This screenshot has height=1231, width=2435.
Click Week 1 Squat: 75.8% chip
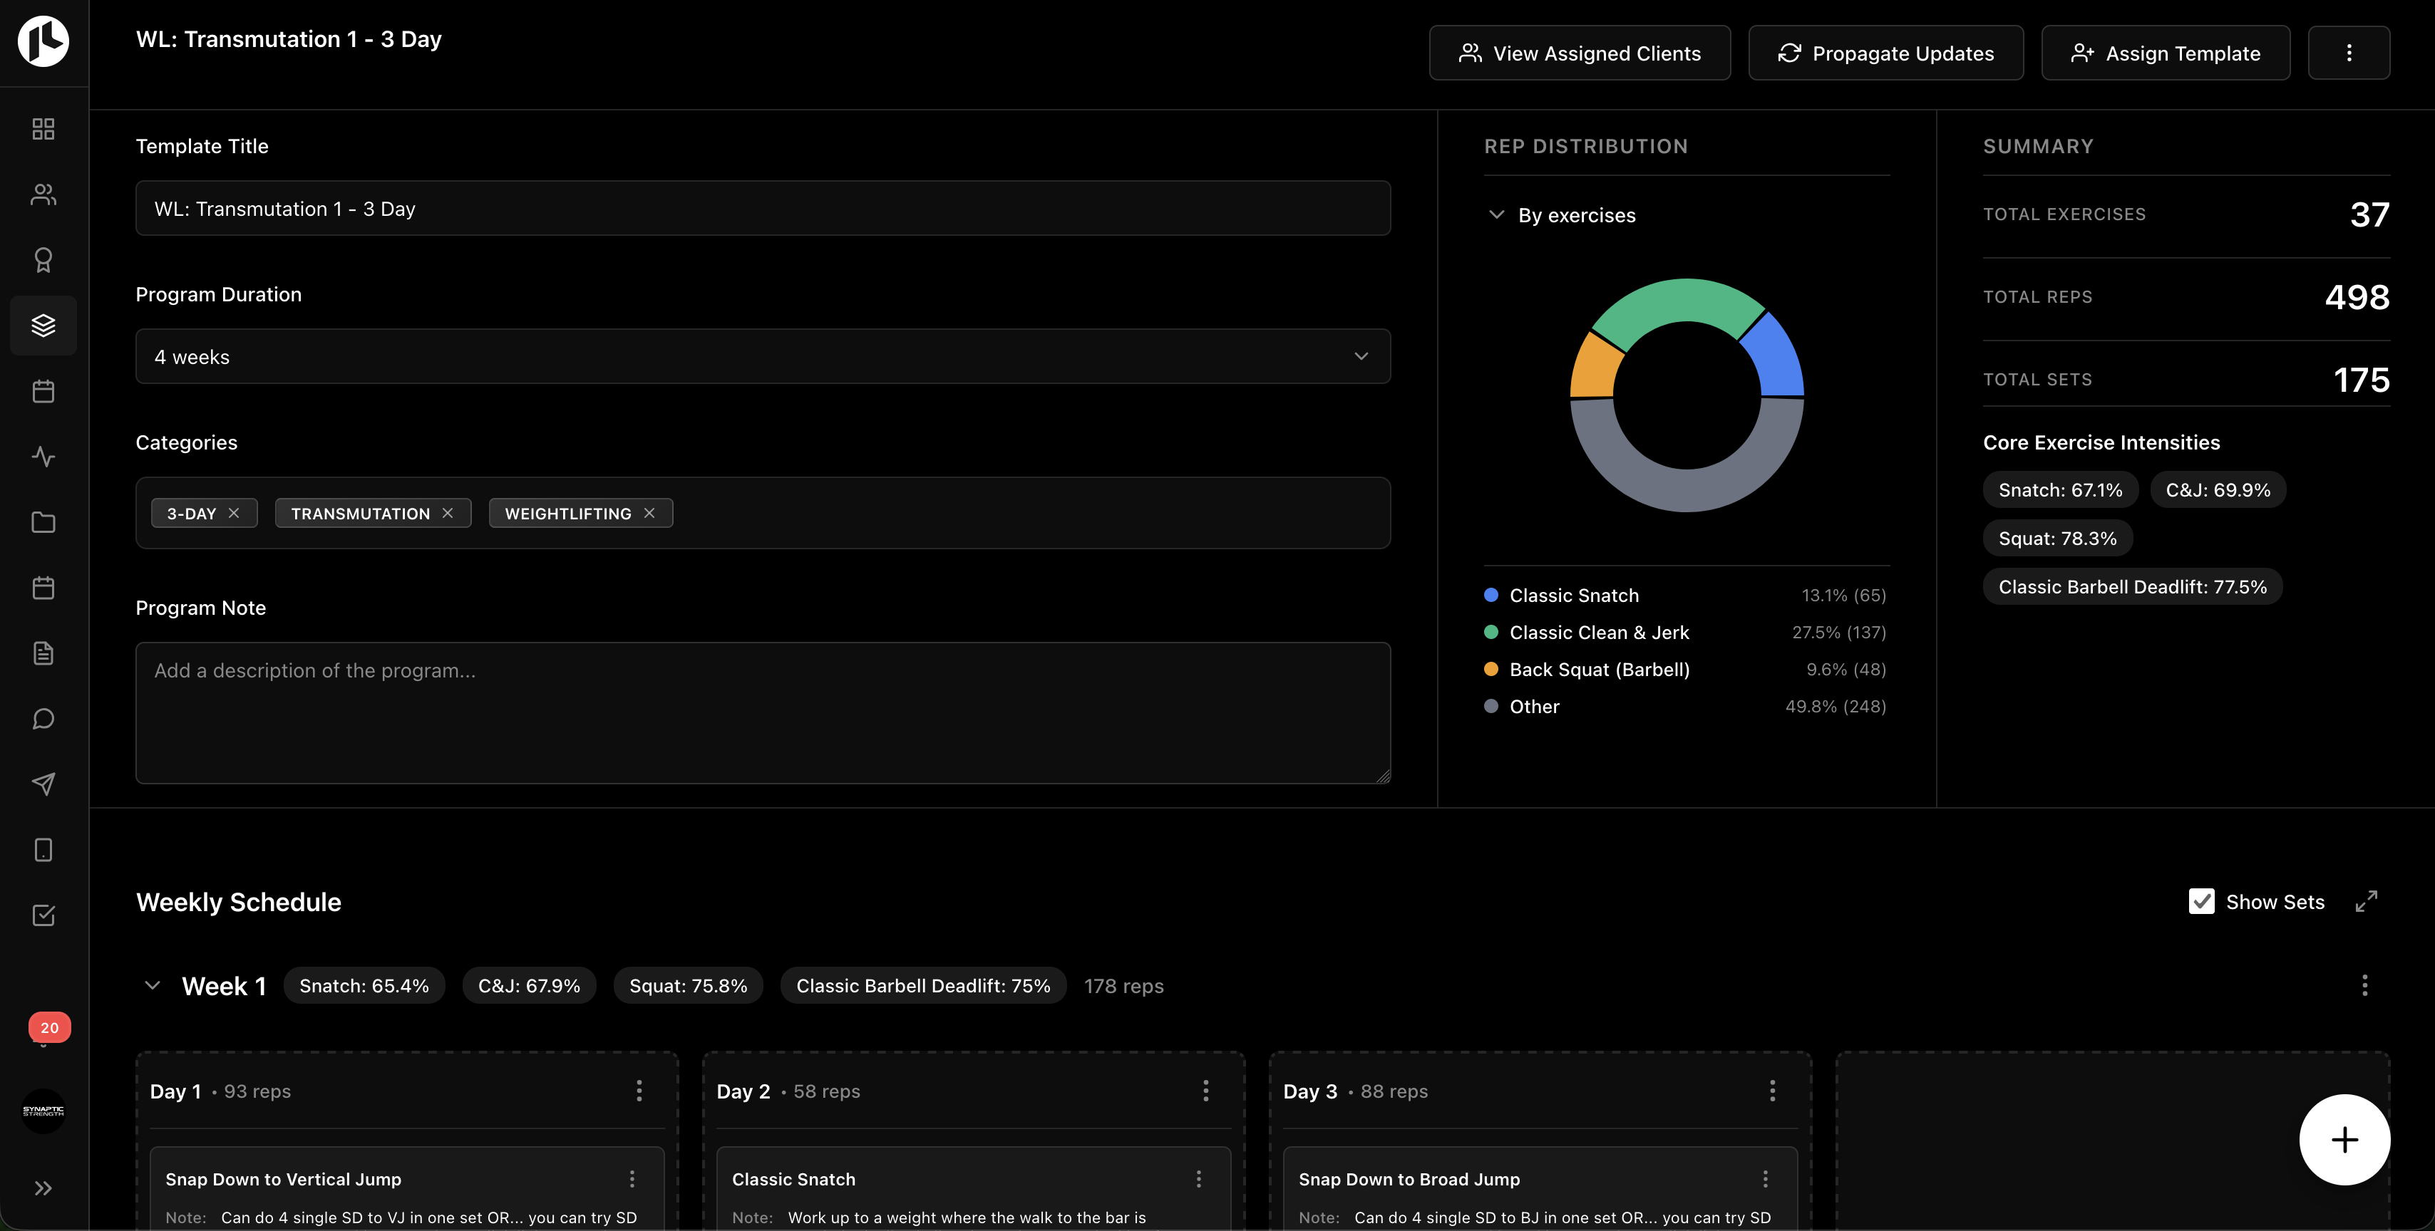[688, 985]
